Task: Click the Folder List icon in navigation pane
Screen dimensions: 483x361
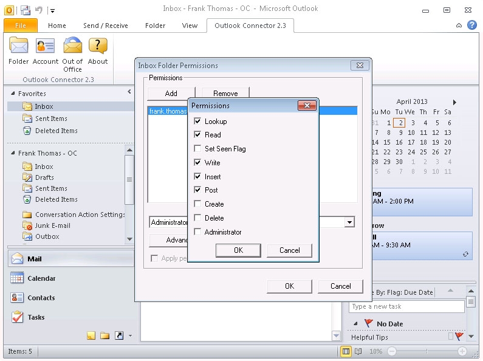Action: (x=104, y=335)
